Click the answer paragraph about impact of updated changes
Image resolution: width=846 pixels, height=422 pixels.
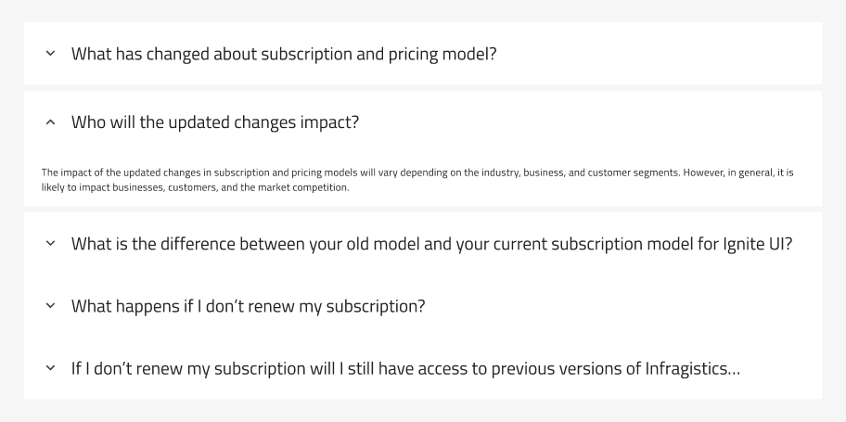tap(417, 180)
